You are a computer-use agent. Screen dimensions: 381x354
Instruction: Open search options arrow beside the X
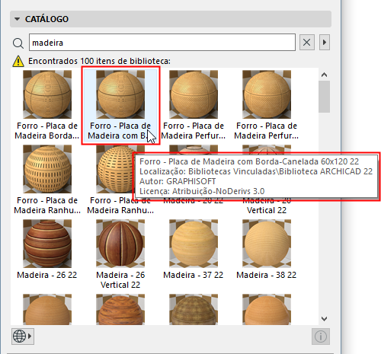click(x=325, y=43)
